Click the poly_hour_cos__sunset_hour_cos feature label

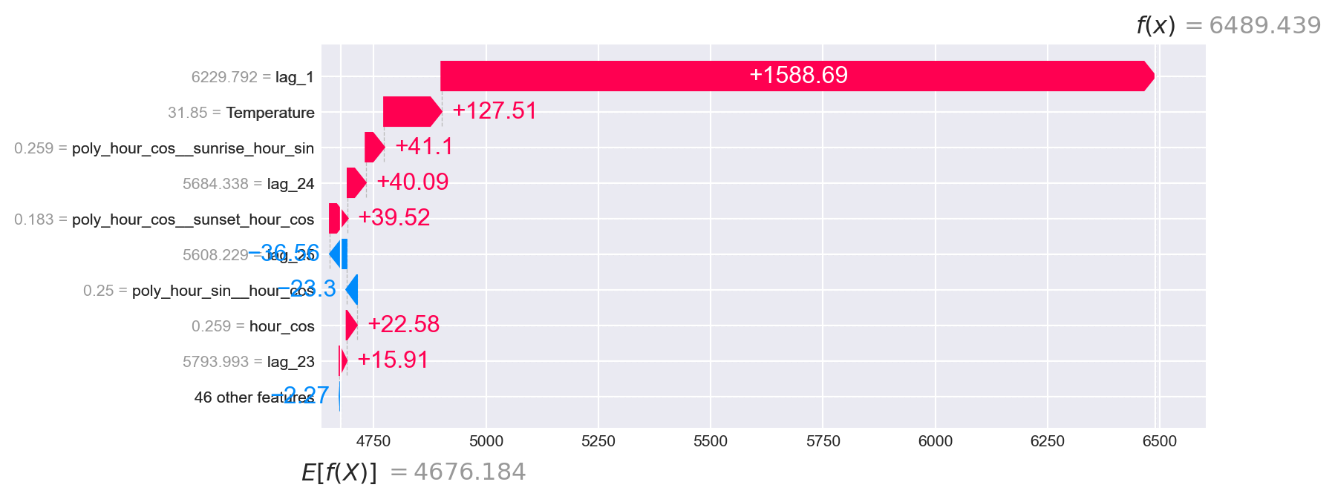click(x=192, y=219)
